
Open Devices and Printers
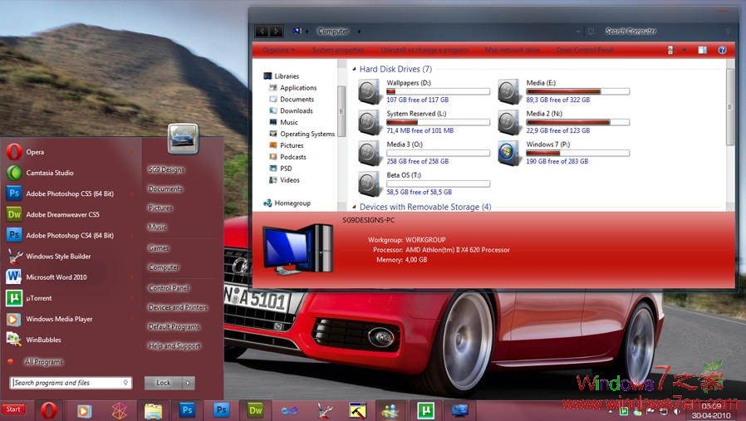coord(178,307)
